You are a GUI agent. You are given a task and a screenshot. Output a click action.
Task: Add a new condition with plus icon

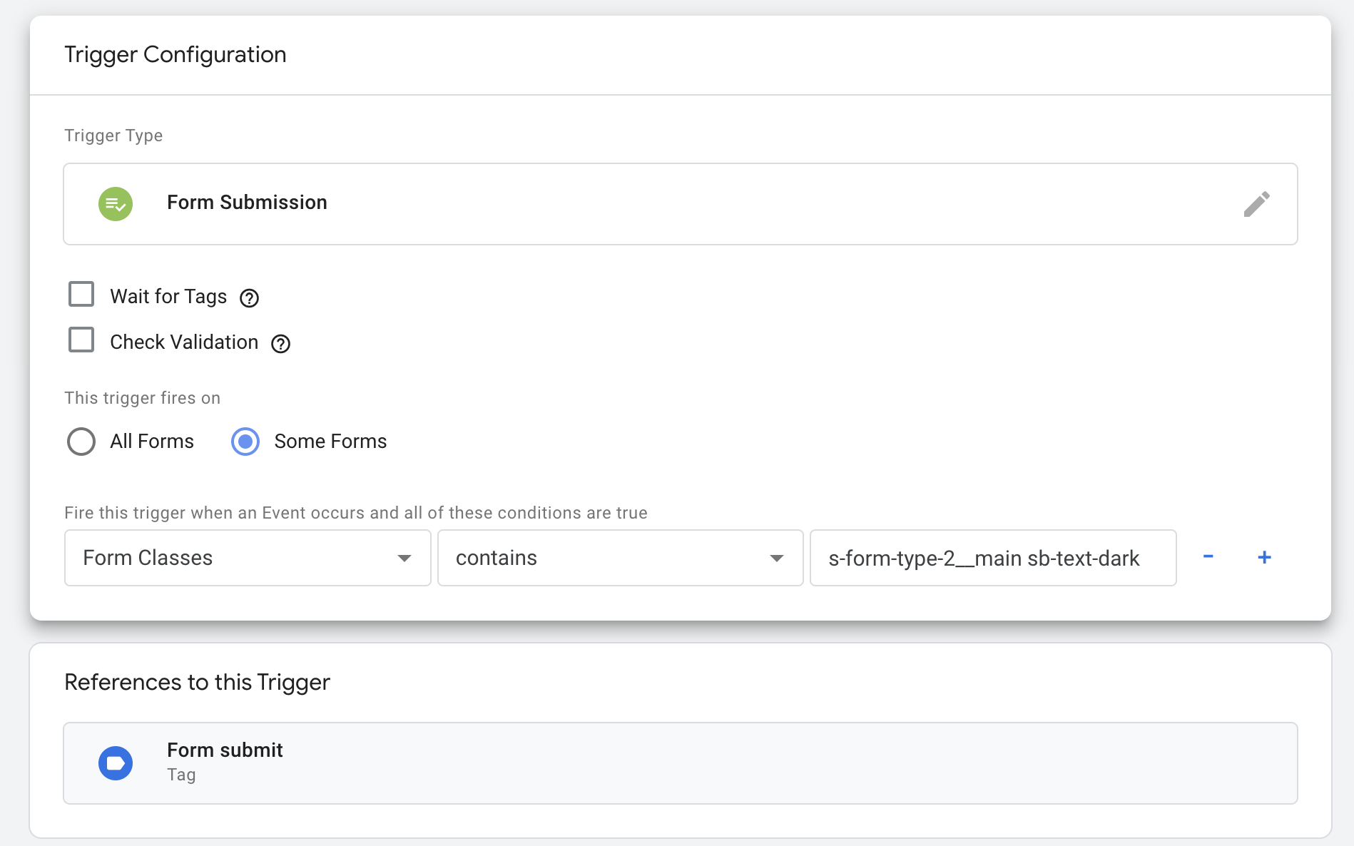(1264, 557)
